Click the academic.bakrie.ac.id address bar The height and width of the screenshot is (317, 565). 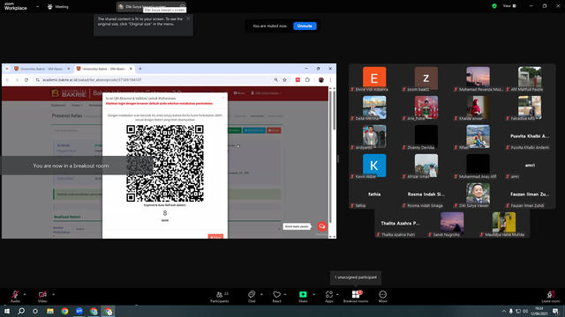tap(155, 80)
